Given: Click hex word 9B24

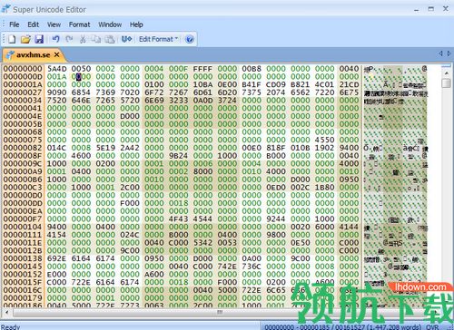Looking at the screenshot, I should click(178, 155).
